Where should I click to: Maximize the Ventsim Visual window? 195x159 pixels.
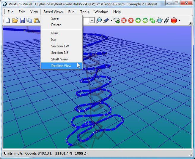click(x=176, y=3)
